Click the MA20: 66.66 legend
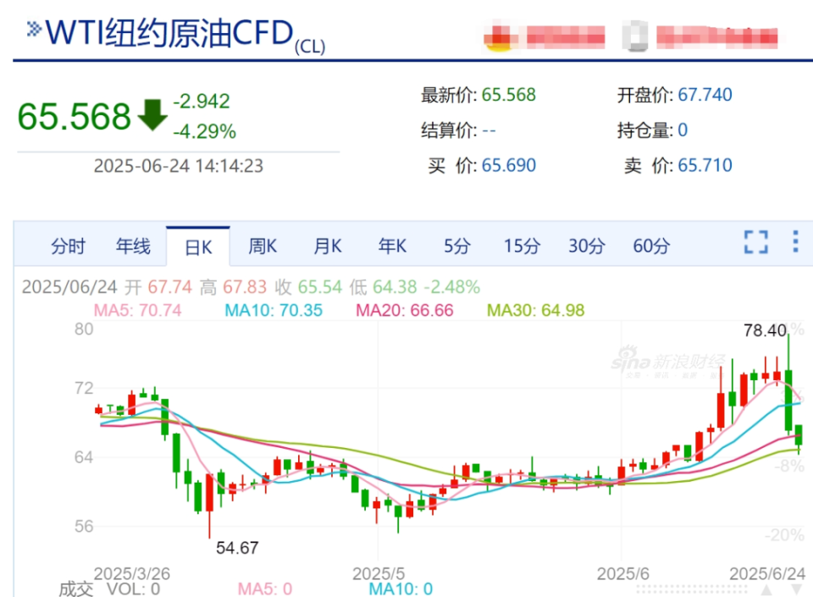 405,310
